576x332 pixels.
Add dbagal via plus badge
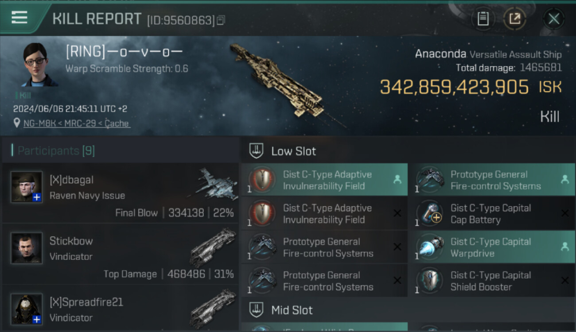37,197
